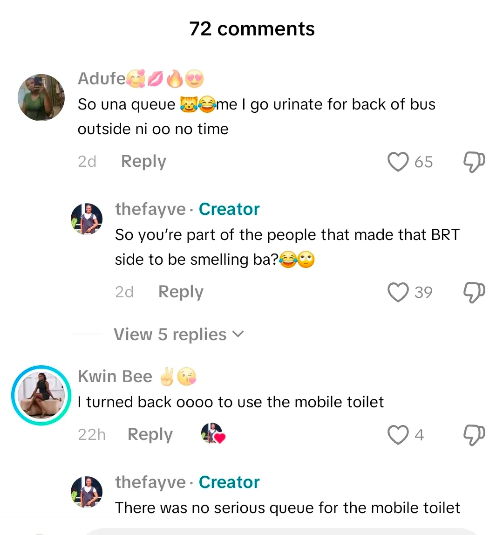Tap the comment input field at bottom
503x535 pixels.
click(x=279, y=531)
